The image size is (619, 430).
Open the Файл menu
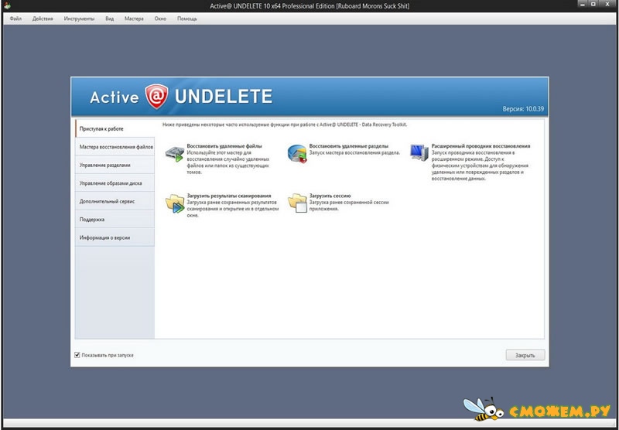tap(15, 19)
